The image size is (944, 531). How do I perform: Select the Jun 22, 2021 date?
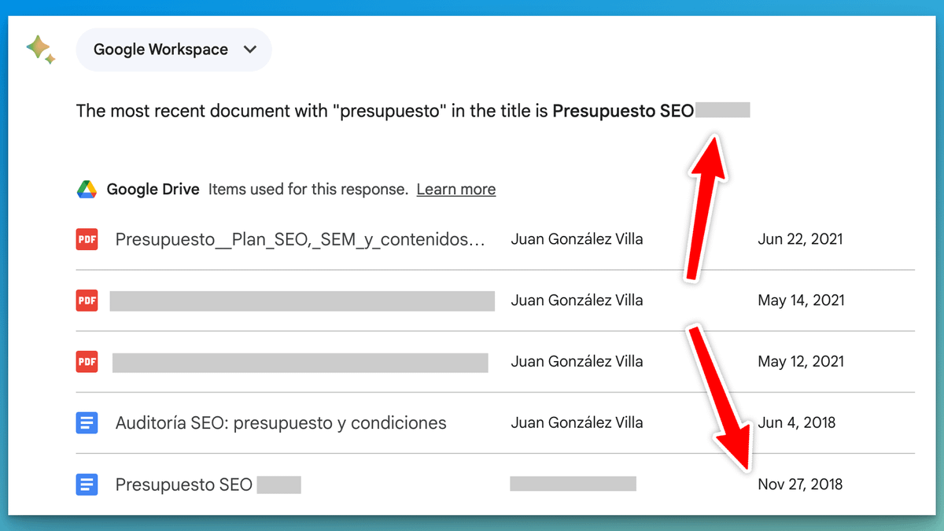click(800, 239)
